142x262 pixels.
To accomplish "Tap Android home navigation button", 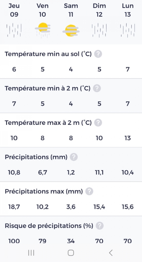I will tap(71, 253).
